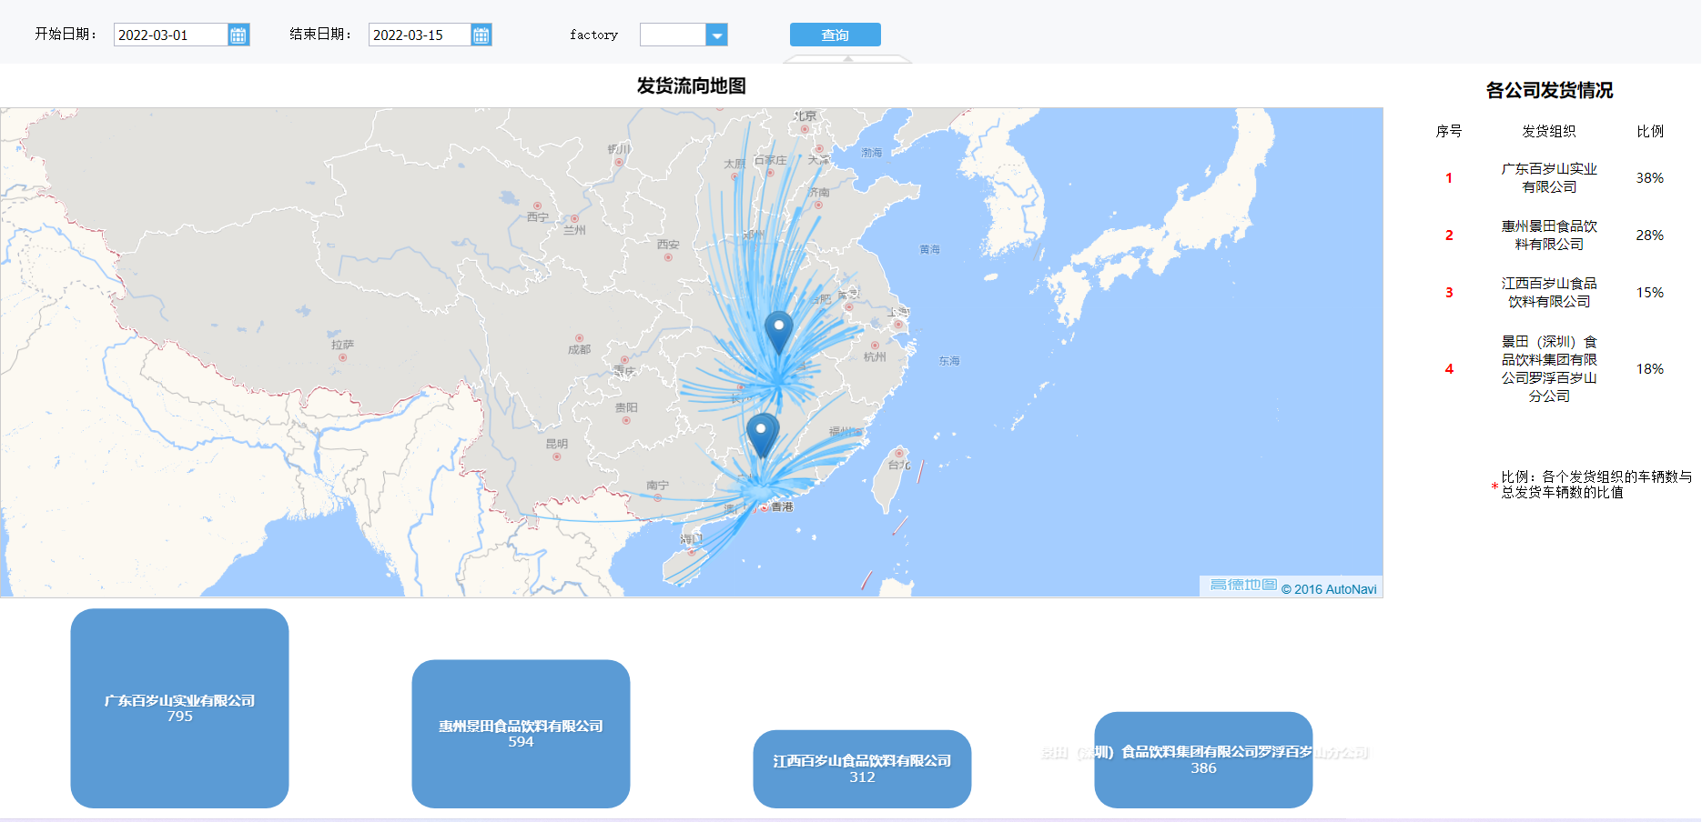Screen dimensions: 1702x822
Task: Click the 各公司发货情况 title
Action: coord(1549,90)
